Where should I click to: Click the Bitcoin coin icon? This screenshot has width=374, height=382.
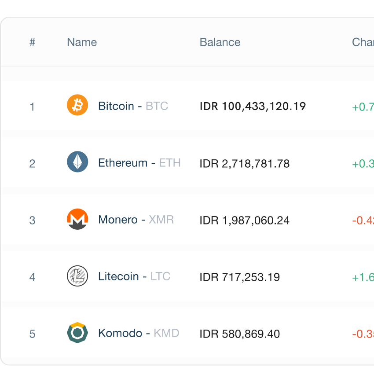point(77,106)
